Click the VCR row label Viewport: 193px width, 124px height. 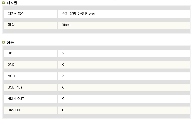coord(11,76)
